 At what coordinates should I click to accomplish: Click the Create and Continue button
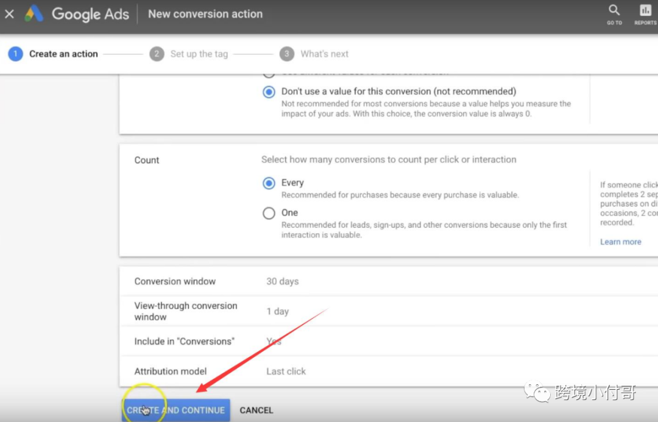coord(176,410)
